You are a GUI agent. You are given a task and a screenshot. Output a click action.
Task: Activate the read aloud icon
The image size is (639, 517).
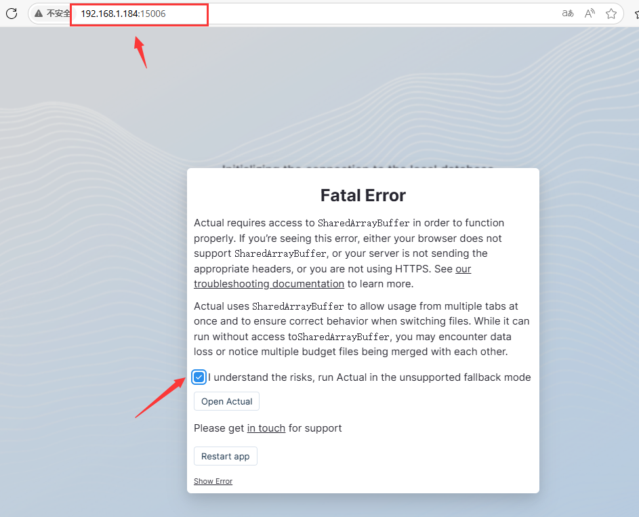tap(590, 14)
